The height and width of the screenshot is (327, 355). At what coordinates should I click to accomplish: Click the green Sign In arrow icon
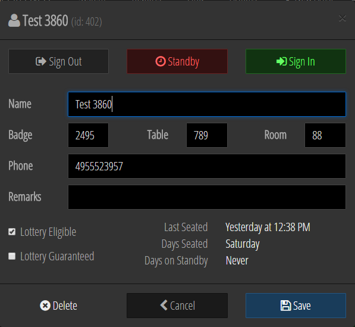pyautogui.click(x=282, y=61)
